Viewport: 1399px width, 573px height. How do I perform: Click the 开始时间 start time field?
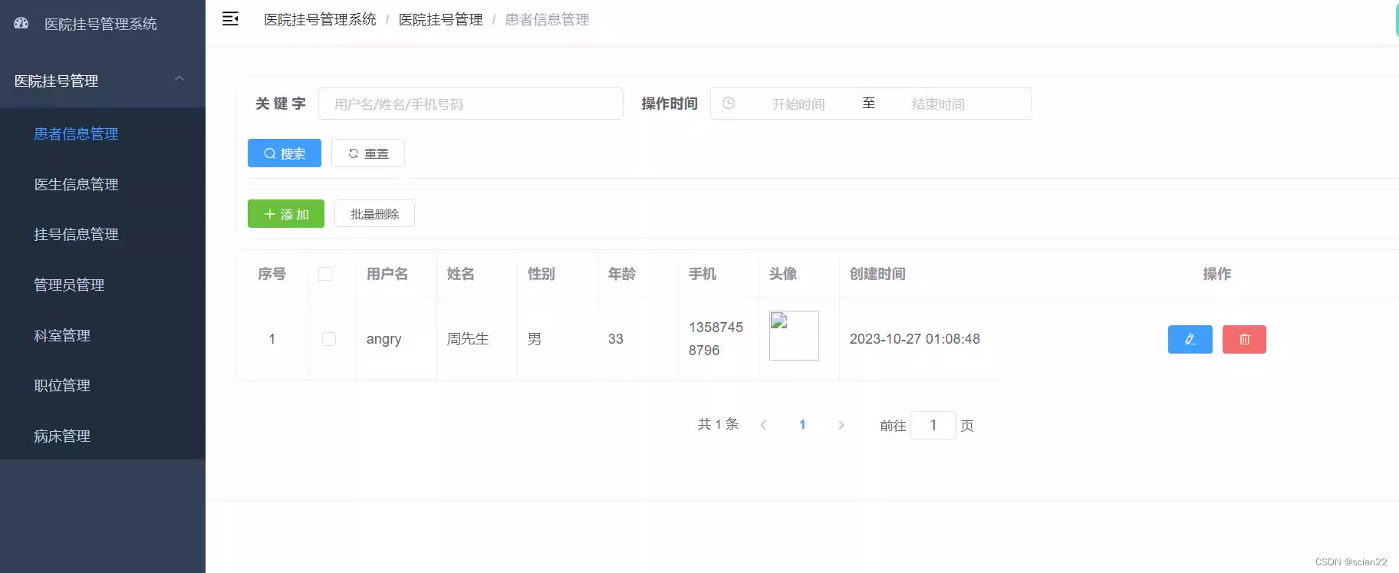798,104
